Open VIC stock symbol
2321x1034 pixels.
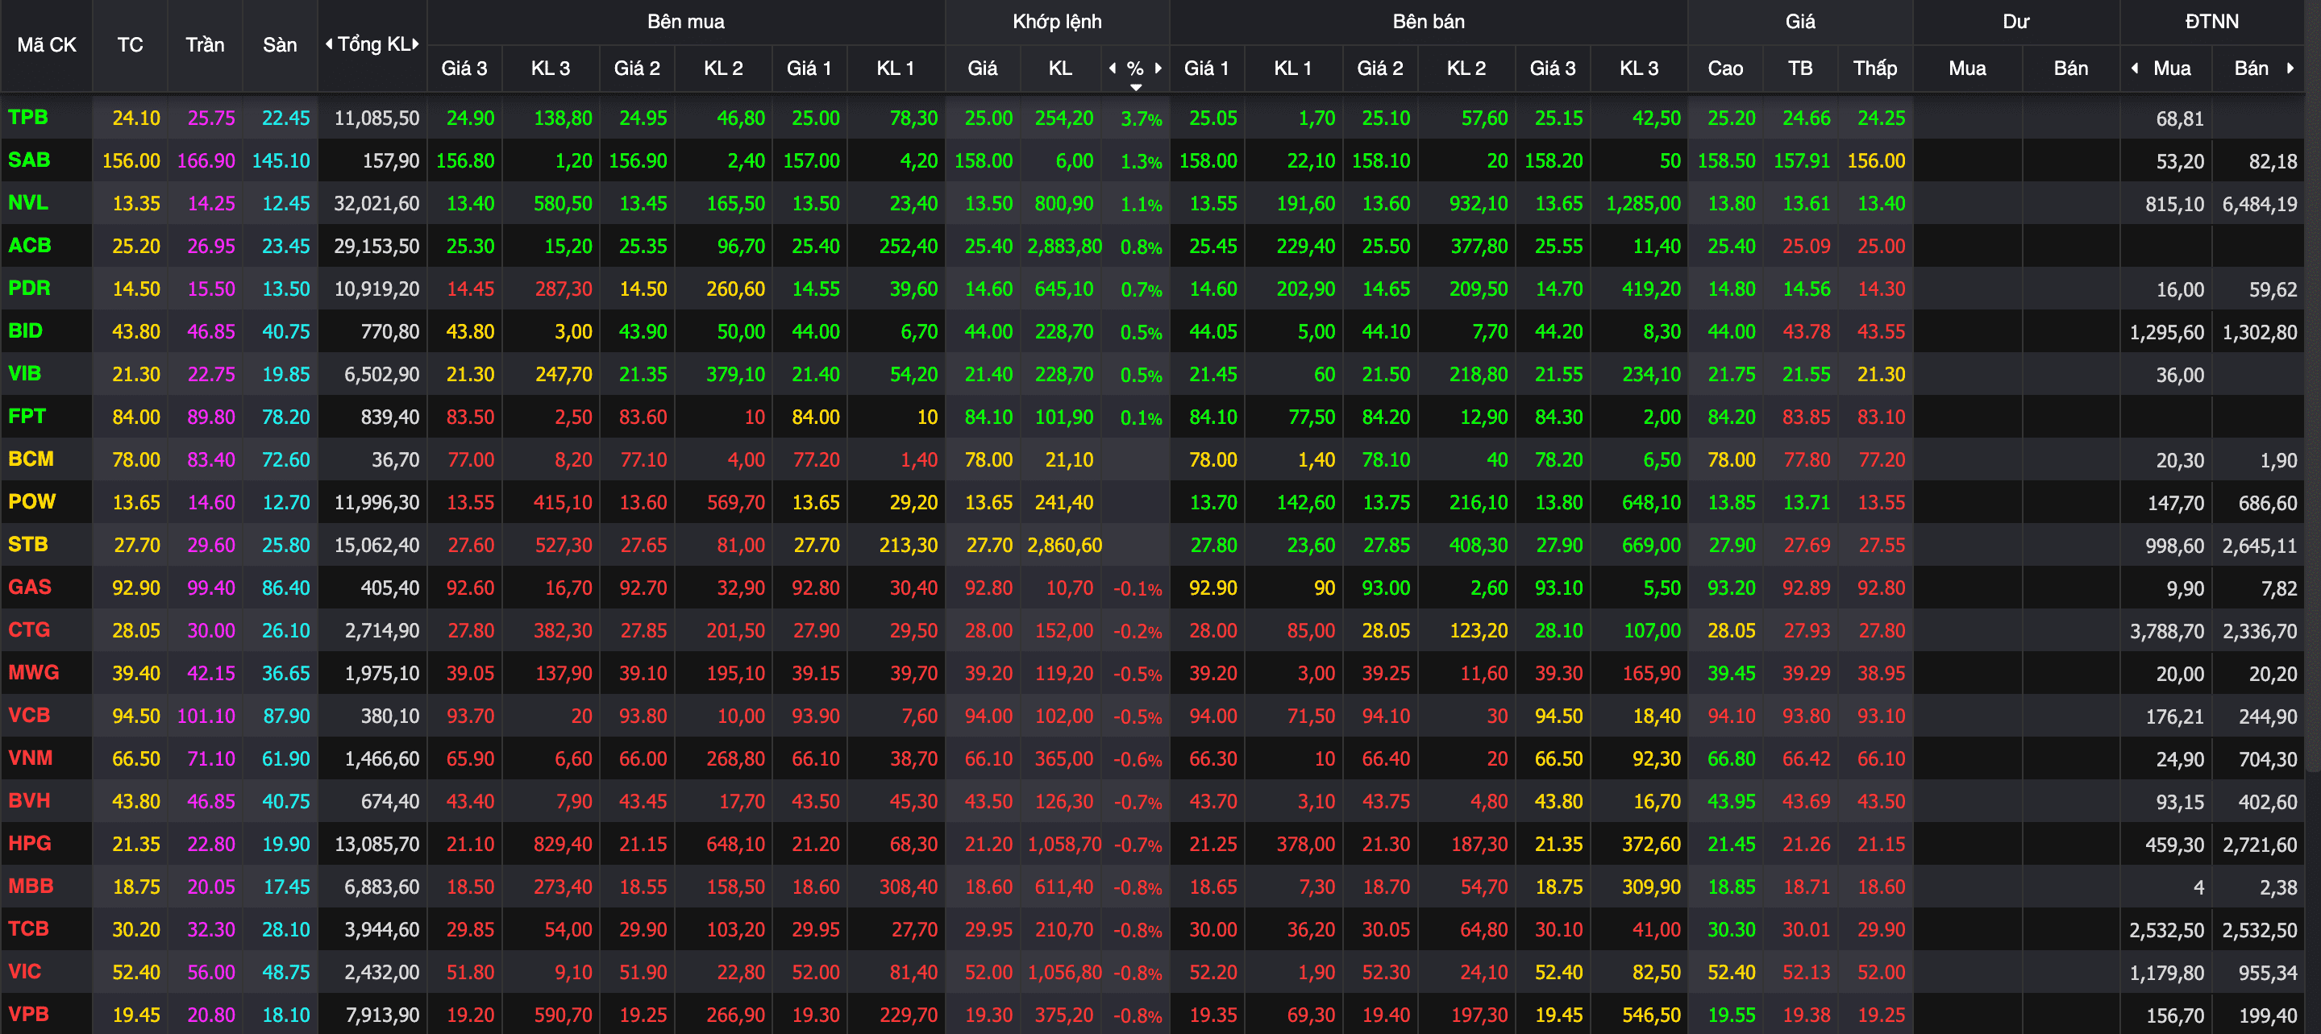(x=24, y=971)
